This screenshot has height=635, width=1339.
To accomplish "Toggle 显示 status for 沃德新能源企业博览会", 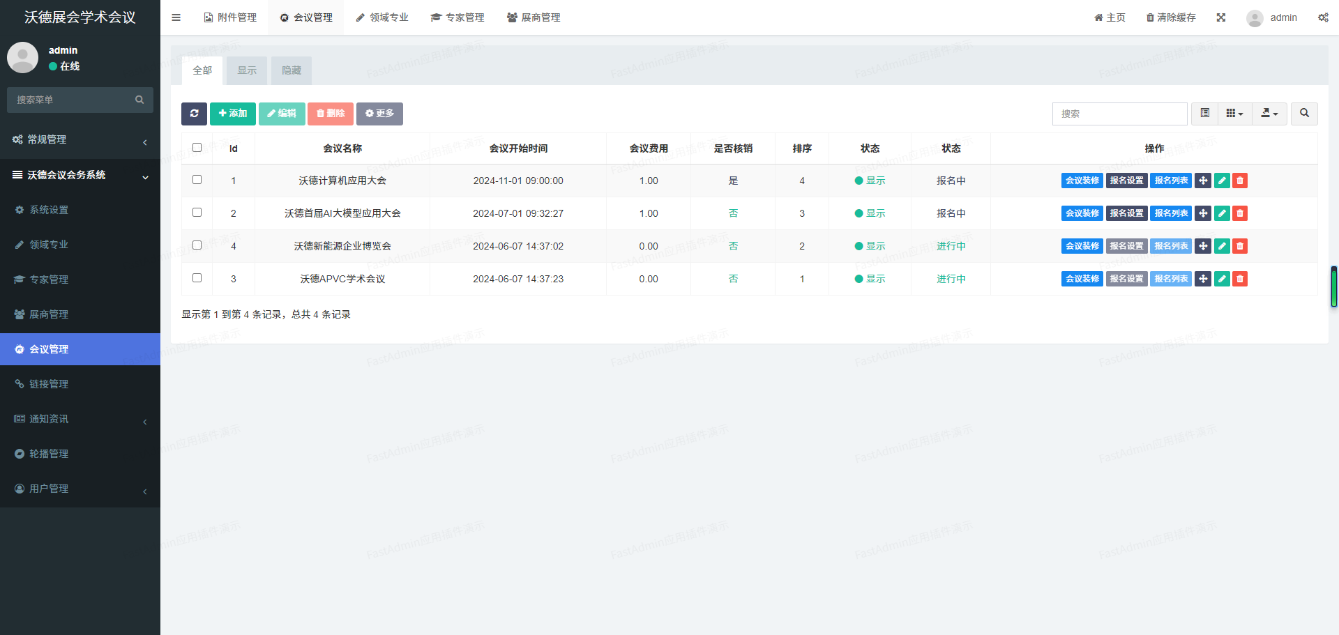I will pos(870,246).
